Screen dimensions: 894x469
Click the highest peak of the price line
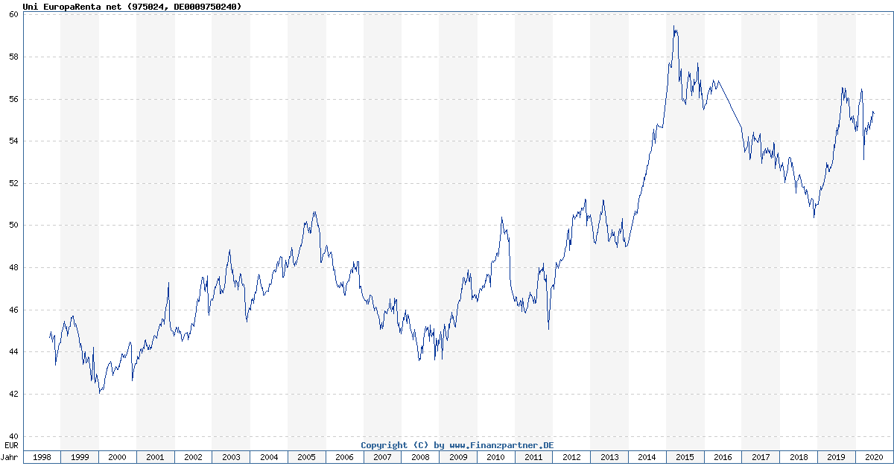[673, 27]
